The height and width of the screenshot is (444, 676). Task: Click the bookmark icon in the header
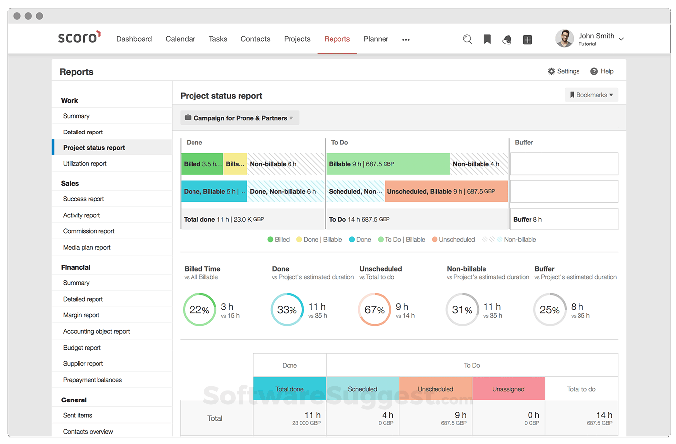(487, 39)
